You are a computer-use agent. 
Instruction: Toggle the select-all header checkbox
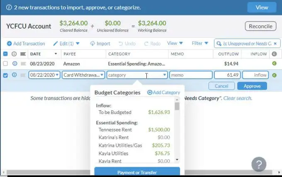click(x=5, y=54)
